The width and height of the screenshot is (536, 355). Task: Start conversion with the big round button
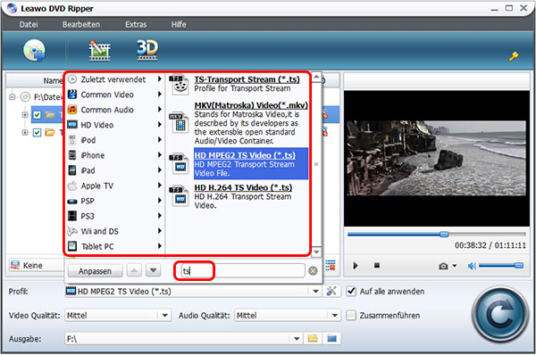(x=499, y=314)
